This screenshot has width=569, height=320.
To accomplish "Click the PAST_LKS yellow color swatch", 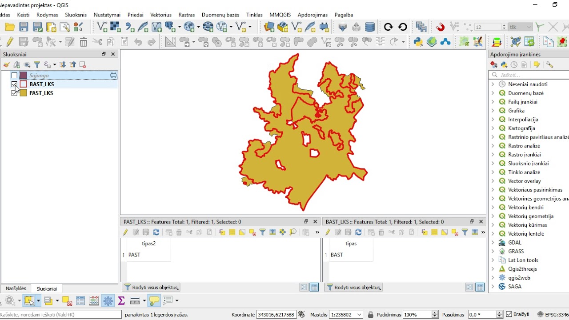I will [23, 93].
